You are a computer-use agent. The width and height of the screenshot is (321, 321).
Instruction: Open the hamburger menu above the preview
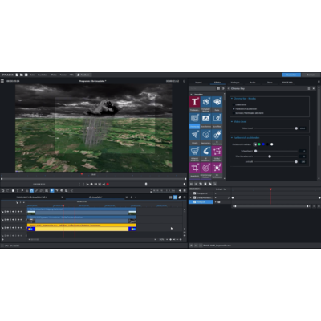coord(2,81)
